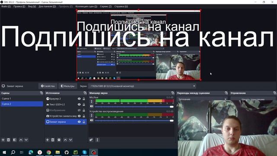This screenshot has width=277, height=156.
Task: Toggle lock on Изображение source
Action: pyautogui.click(x=84, y=110)
